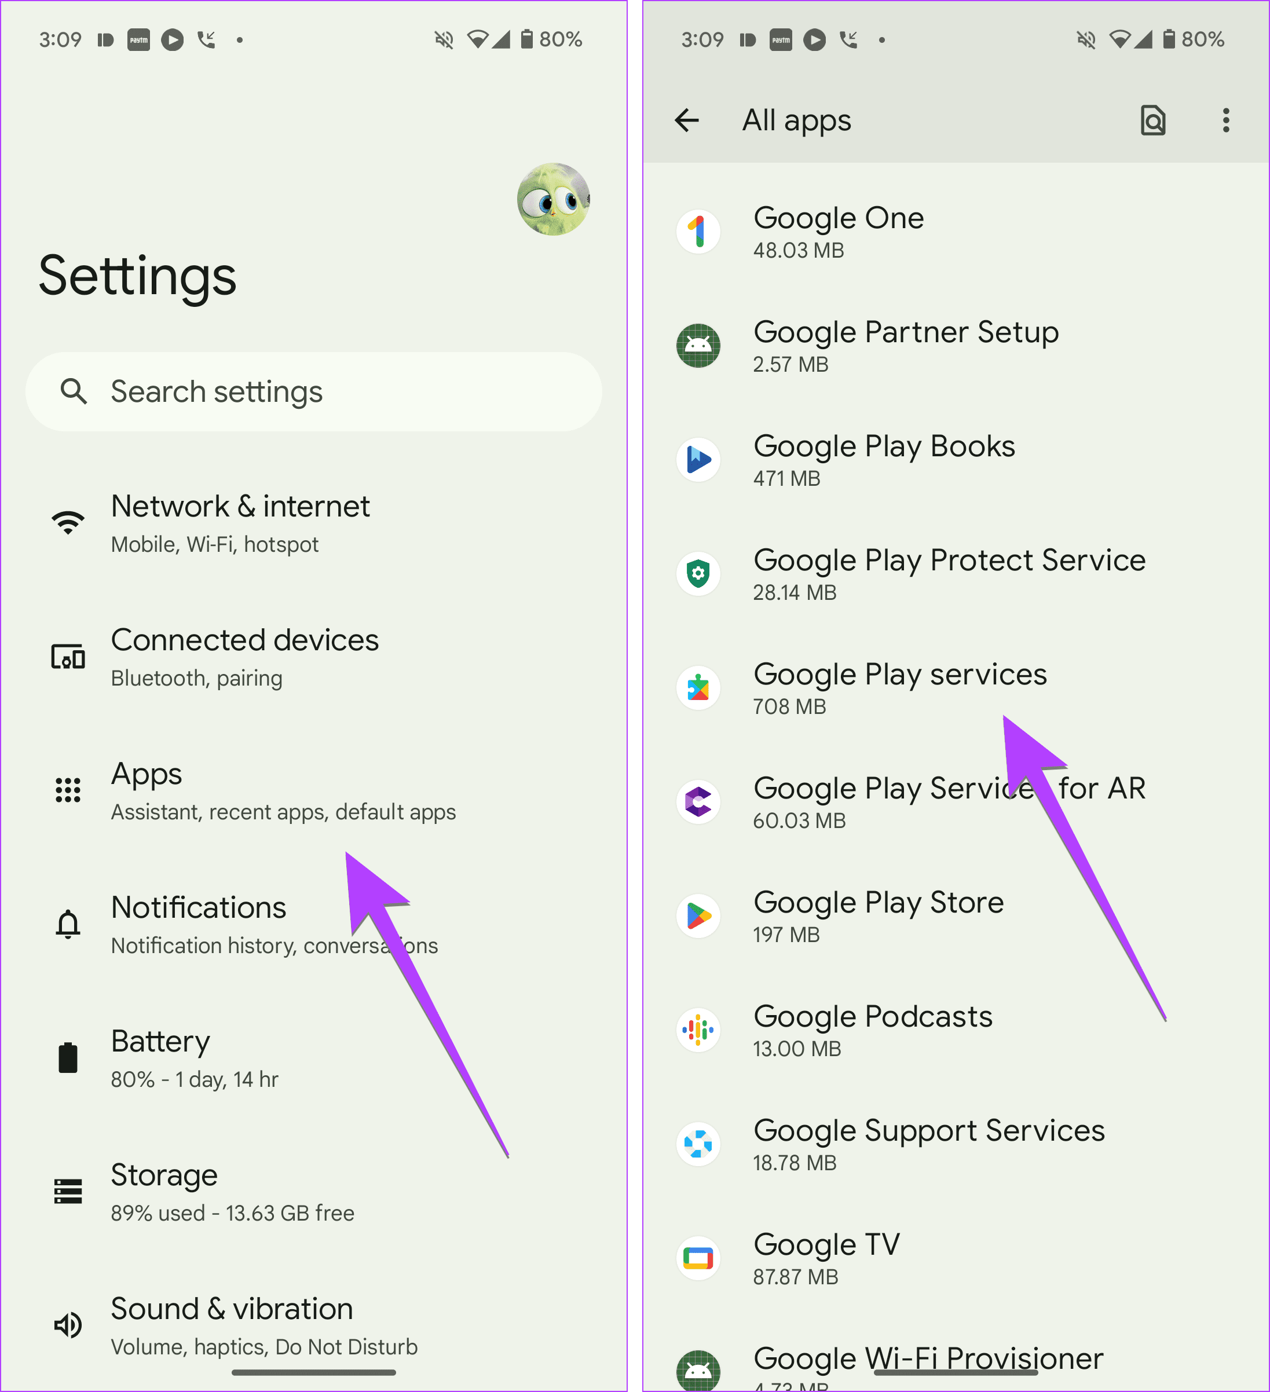Tap the Apps grid icon

click(68, 790)
